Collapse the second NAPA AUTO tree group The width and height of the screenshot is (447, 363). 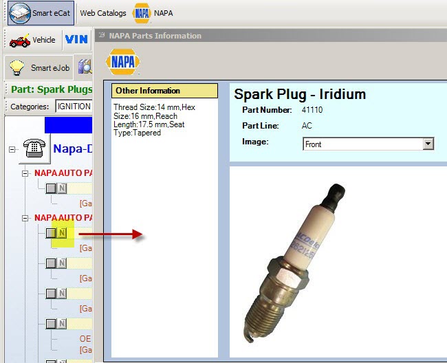(25, 218)
